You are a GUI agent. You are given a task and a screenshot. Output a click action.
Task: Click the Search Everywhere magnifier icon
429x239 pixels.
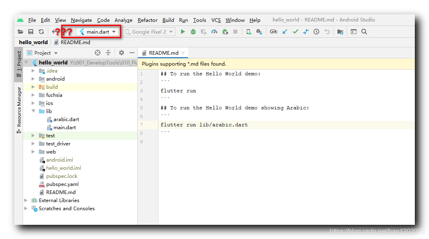click(364, 32)
